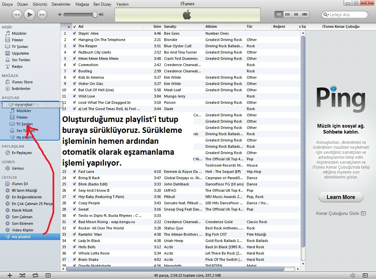Open the Düzen menu
Screen dimensions: 376x279
pyautogui.click(x=22, y=4)
